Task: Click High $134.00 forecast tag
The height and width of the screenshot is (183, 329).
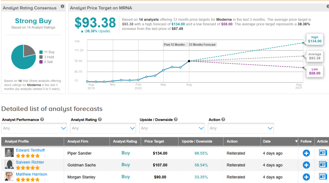Action: click(x=315, y=39)
